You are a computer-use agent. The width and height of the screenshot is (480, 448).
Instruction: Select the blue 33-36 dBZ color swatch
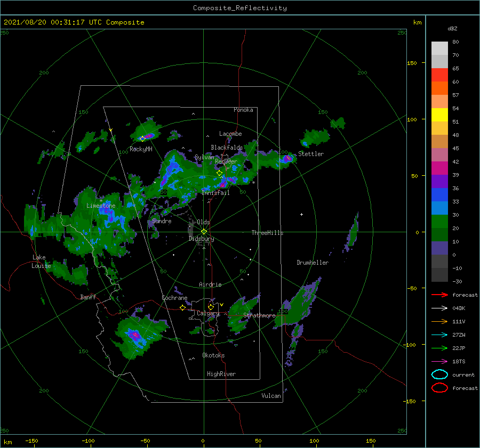pyautogui.click(x=439, y=195)
